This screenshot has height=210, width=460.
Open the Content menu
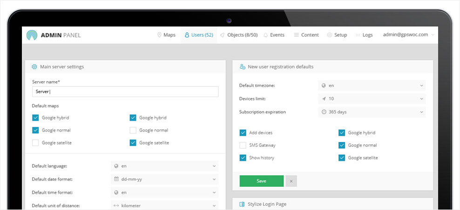pos(306,35)
